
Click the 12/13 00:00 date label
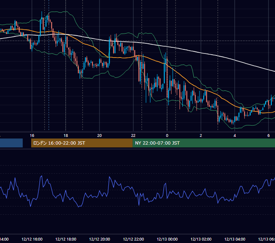[x=167, y=239]
